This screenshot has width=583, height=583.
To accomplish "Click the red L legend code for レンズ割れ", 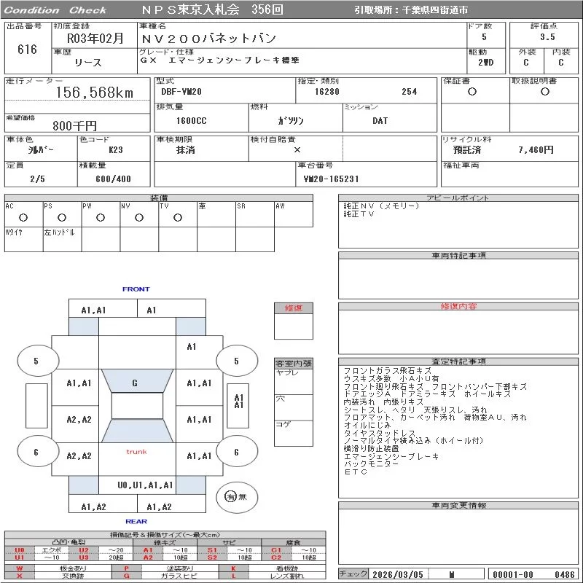I will (x=233, y=576).
